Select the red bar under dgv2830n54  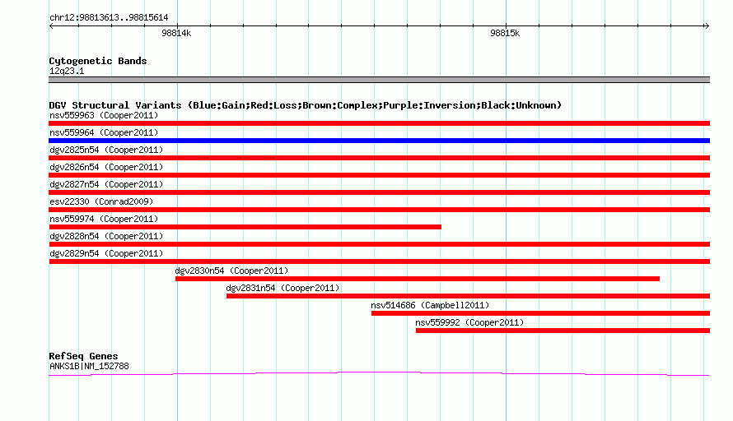418,279
